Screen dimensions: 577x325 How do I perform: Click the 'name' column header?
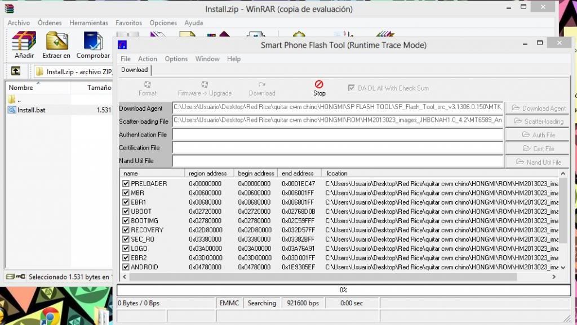(x=152, y=173)
